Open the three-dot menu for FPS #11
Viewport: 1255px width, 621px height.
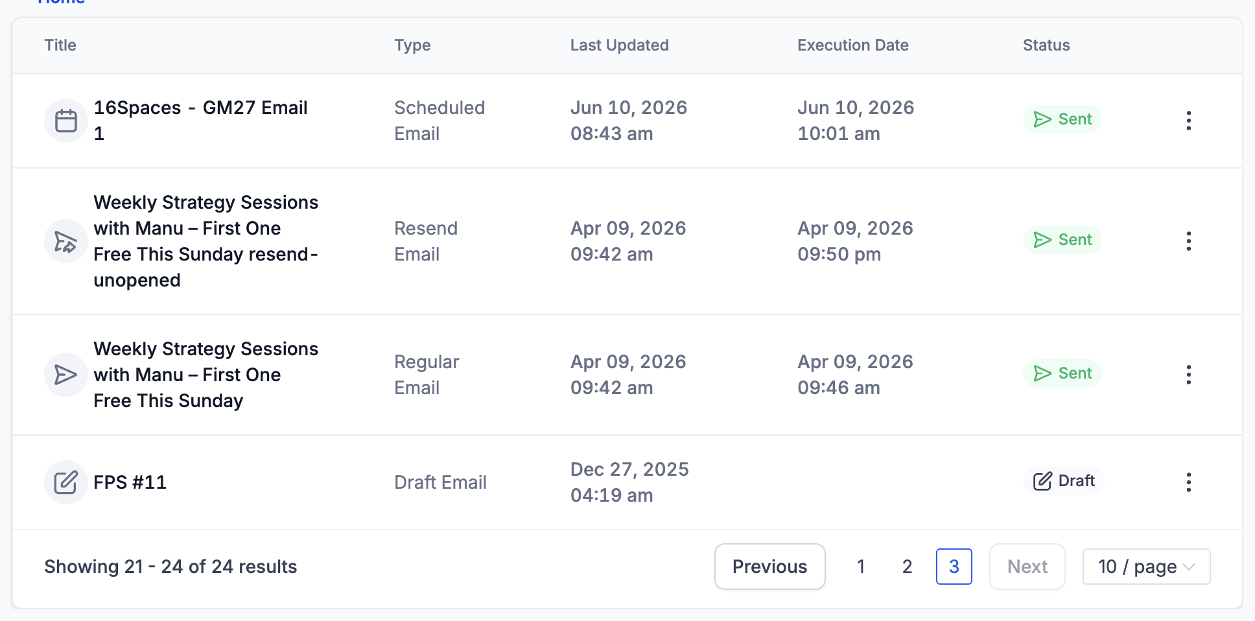tap(1188, 482)
